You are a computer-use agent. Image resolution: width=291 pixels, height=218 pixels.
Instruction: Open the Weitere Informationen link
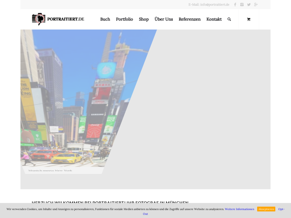point(239,209)
